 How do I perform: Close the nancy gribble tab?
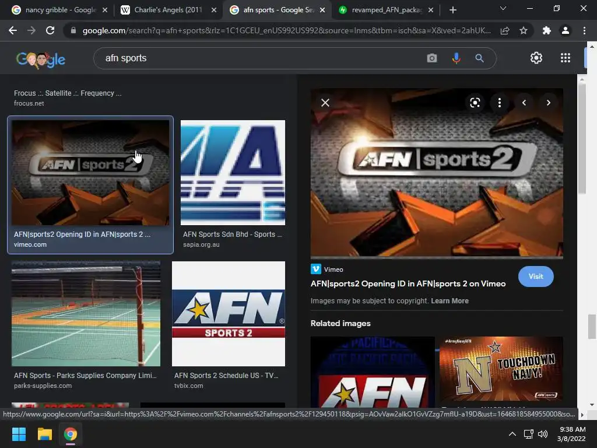[x=105, y=10]
